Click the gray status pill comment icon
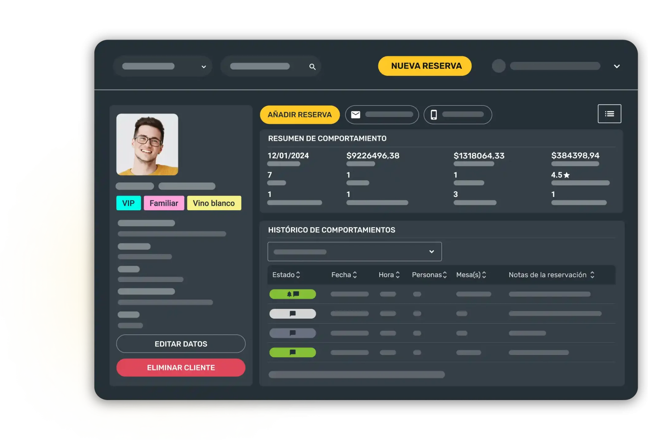Screen dimensions: 648x440 292,333
